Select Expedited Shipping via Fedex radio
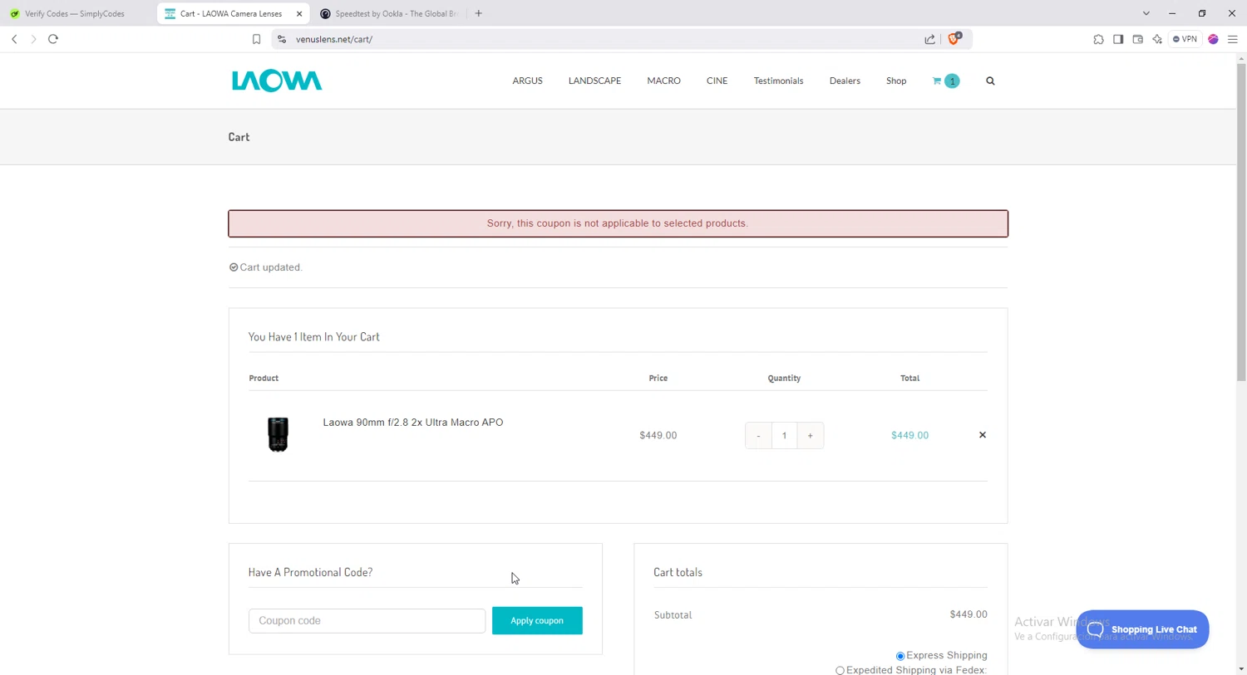1247x675 pixels. click(x=840, y=670)
